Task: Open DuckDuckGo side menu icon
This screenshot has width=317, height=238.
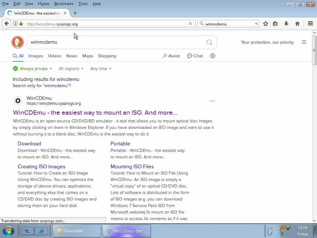Action: tap(304, 42)
